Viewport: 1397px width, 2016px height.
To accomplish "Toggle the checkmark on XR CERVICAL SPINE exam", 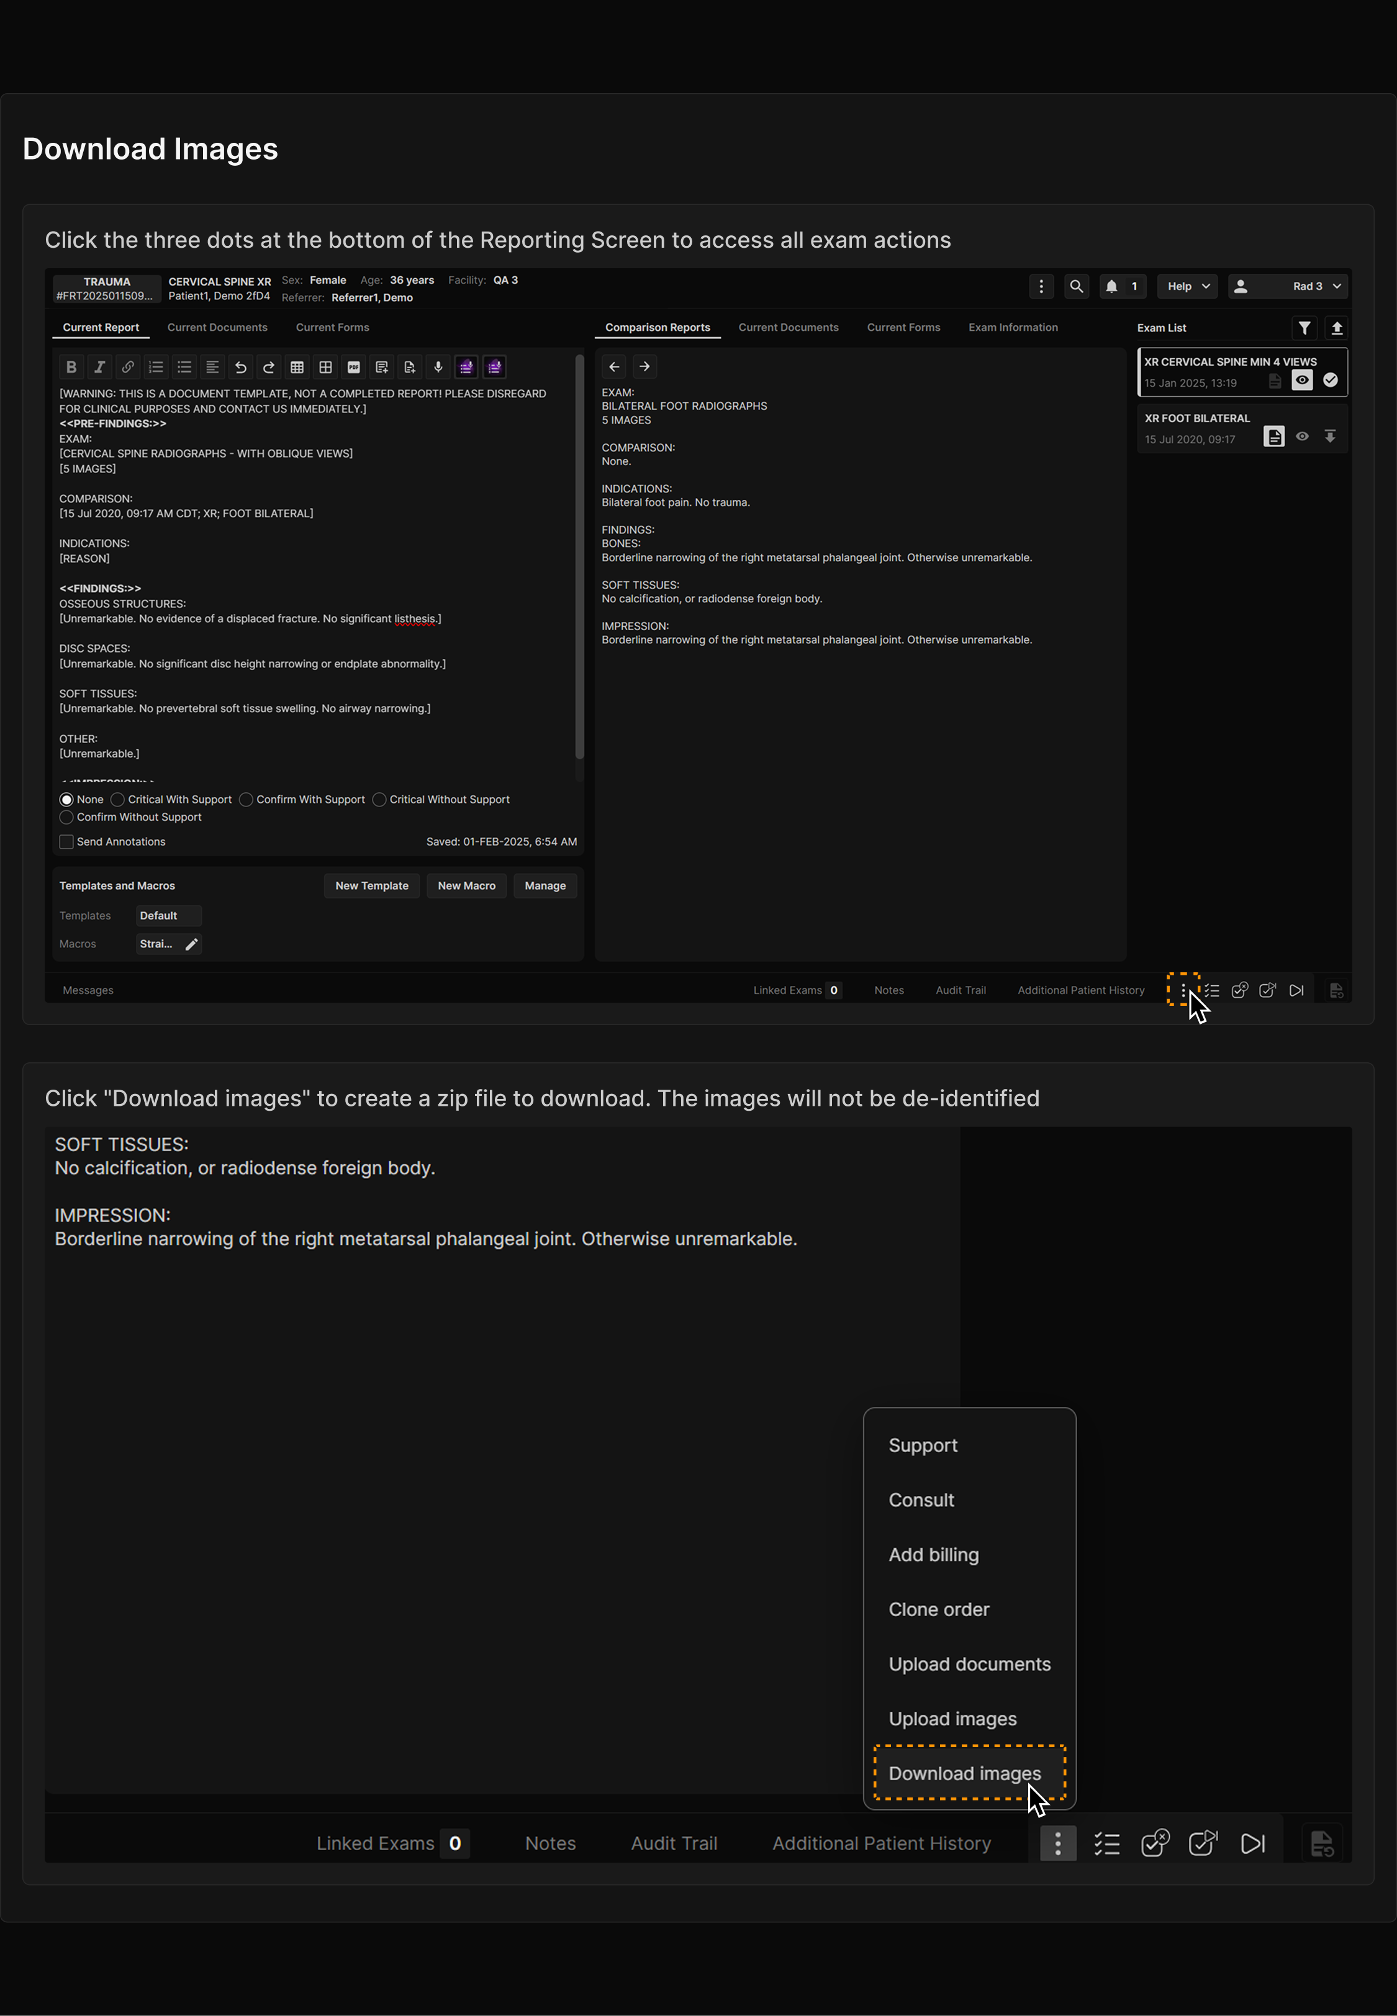I will click(1331, 380).
